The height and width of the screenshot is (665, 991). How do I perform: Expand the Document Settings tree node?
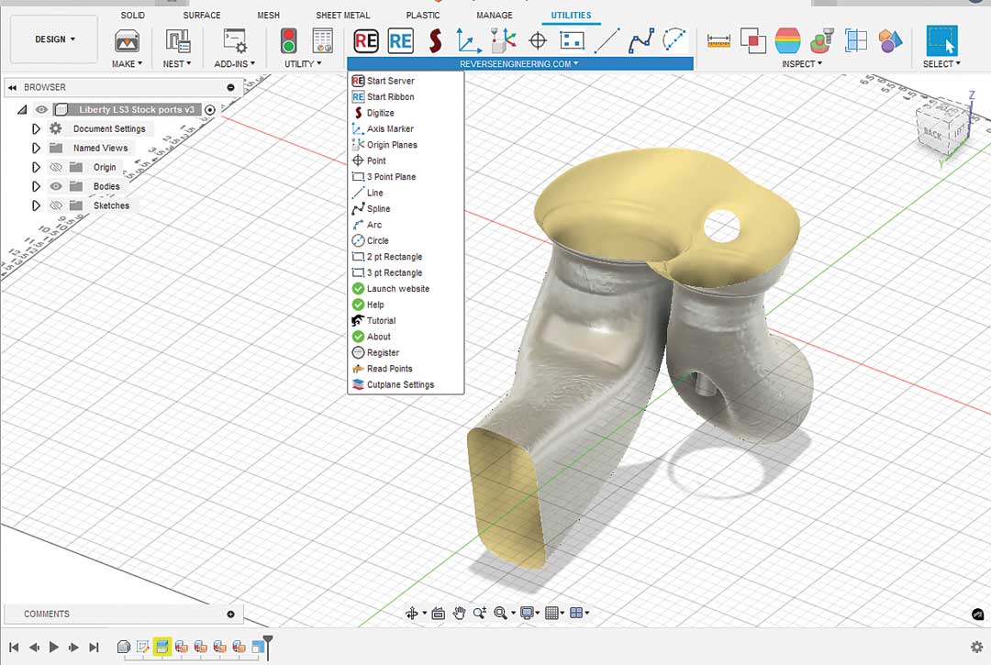36,128
